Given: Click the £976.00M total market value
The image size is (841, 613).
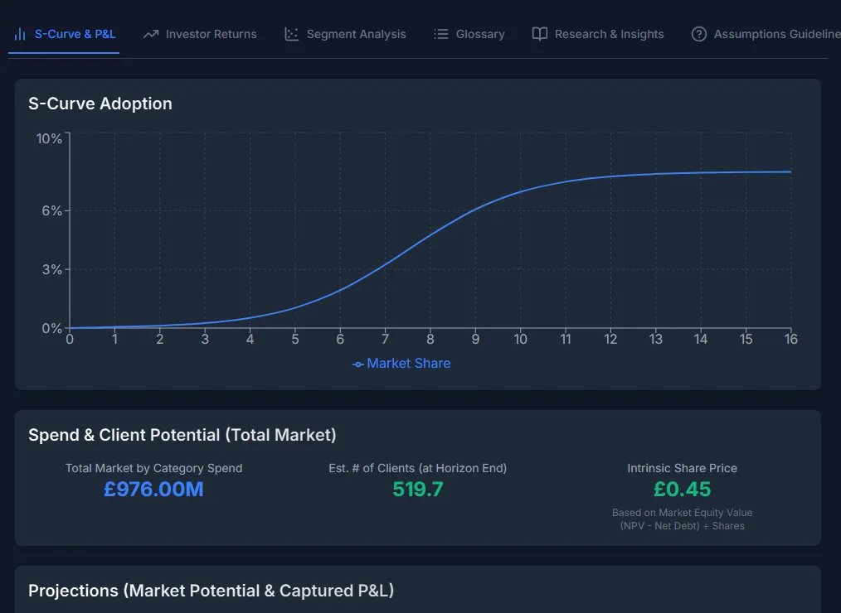Looking at the screenshot, I should [153, 490].
